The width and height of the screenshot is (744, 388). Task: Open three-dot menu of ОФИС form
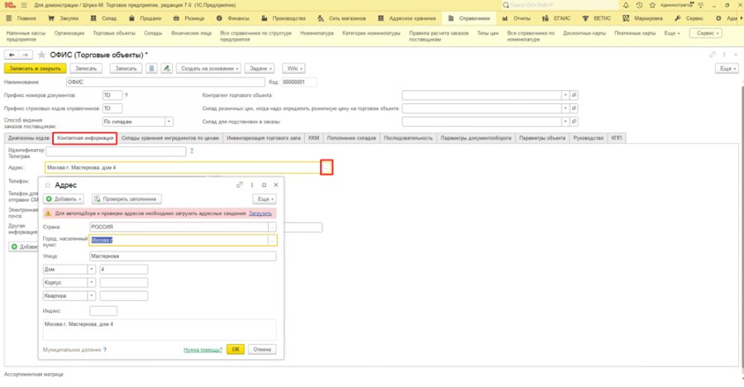tap(724, 55)
